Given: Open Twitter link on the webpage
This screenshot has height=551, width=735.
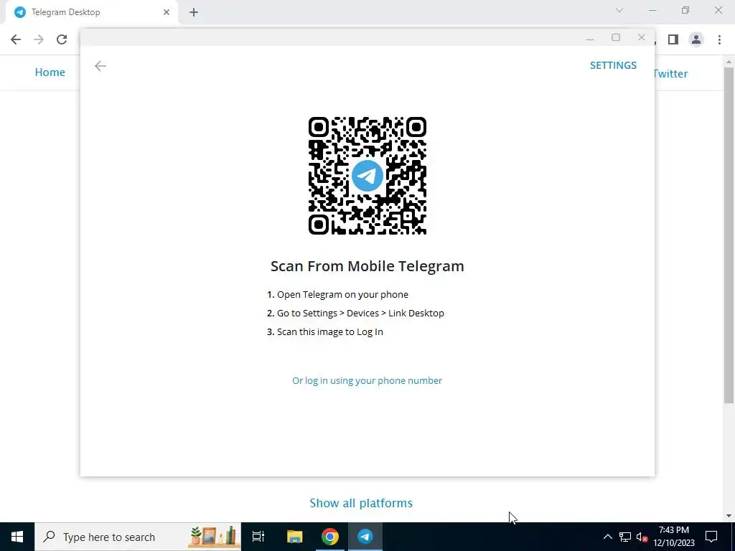Looking at the screenshot, I should (671, 74).
